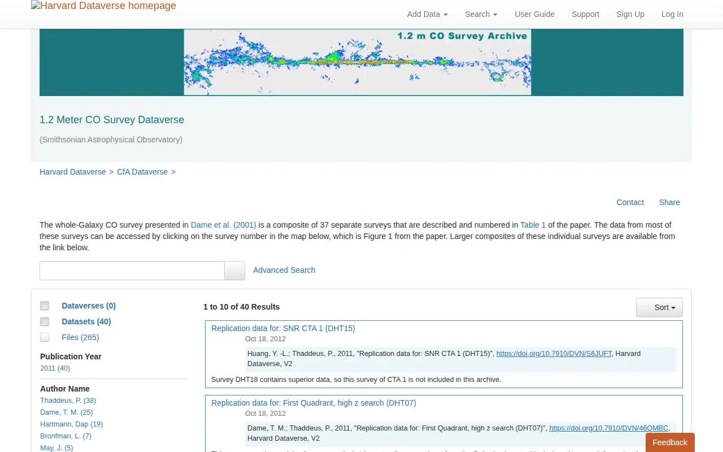The width and height of the screenshot is (723, 452).
Task: Filter by author Thaddeus, P. (38)
Action: coord(68,401)
